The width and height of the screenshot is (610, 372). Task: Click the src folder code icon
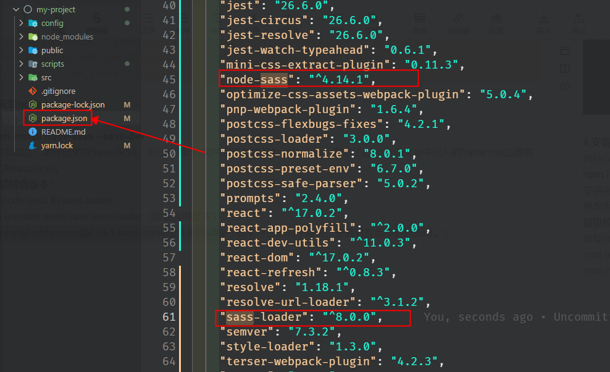(33, 78)
